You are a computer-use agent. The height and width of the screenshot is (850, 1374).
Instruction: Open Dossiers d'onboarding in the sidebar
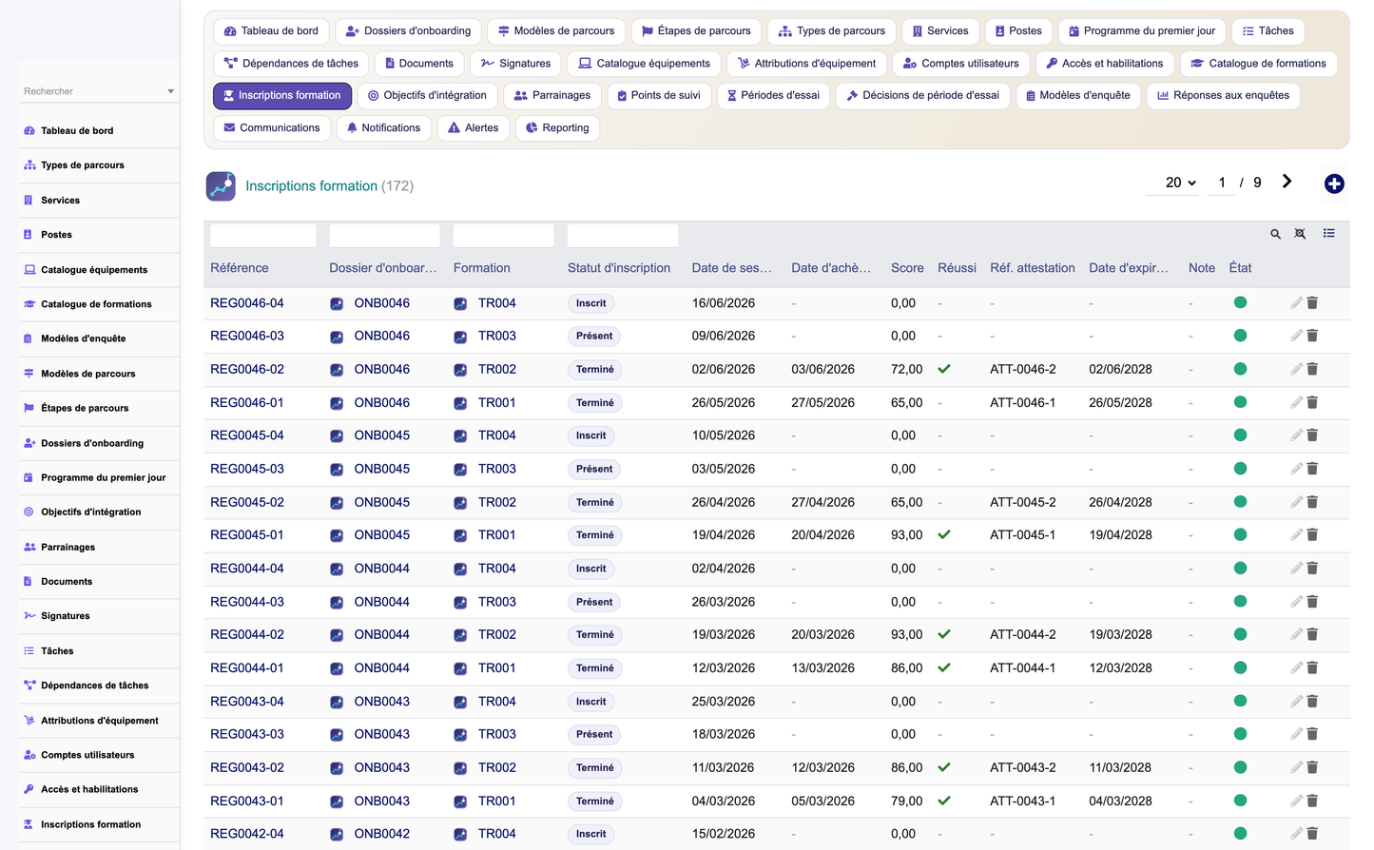tap(92, 443)
